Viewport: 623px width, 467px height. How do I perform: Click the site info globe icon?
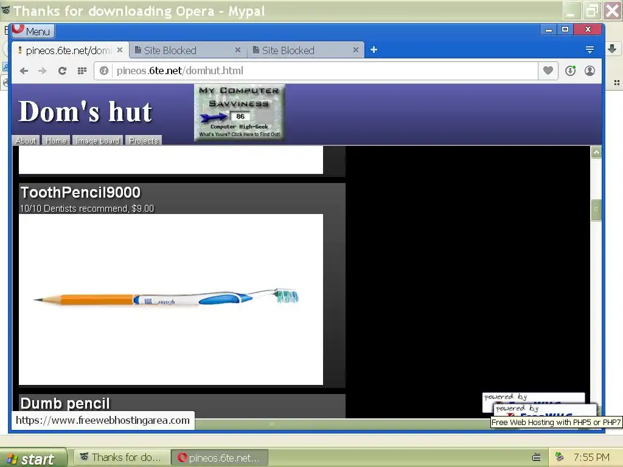103,71
